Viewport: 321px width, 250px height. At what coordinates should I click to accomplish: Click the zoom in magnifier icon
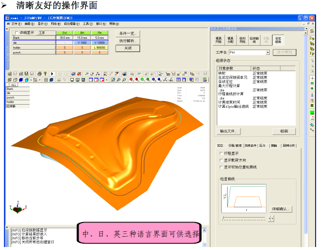tap(118, 80)
